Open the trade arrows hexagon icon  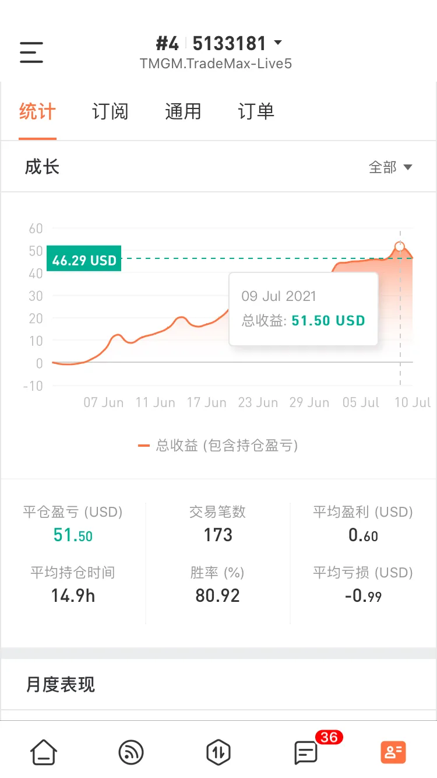(x=218, y=752)
